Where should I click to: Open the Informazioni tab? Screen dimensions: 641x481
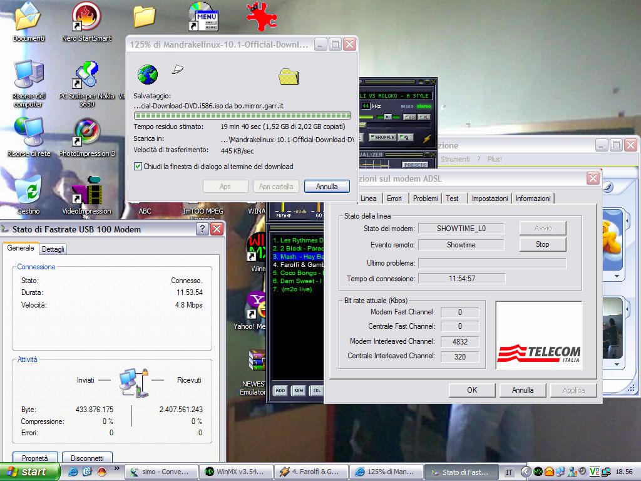coord(533,199)
